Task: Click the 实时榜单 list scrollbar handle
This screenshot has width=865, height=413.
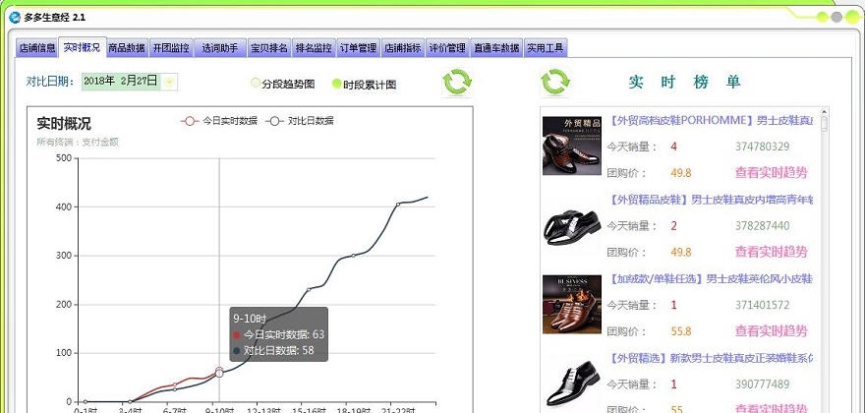Action: [x=824, y=123]
